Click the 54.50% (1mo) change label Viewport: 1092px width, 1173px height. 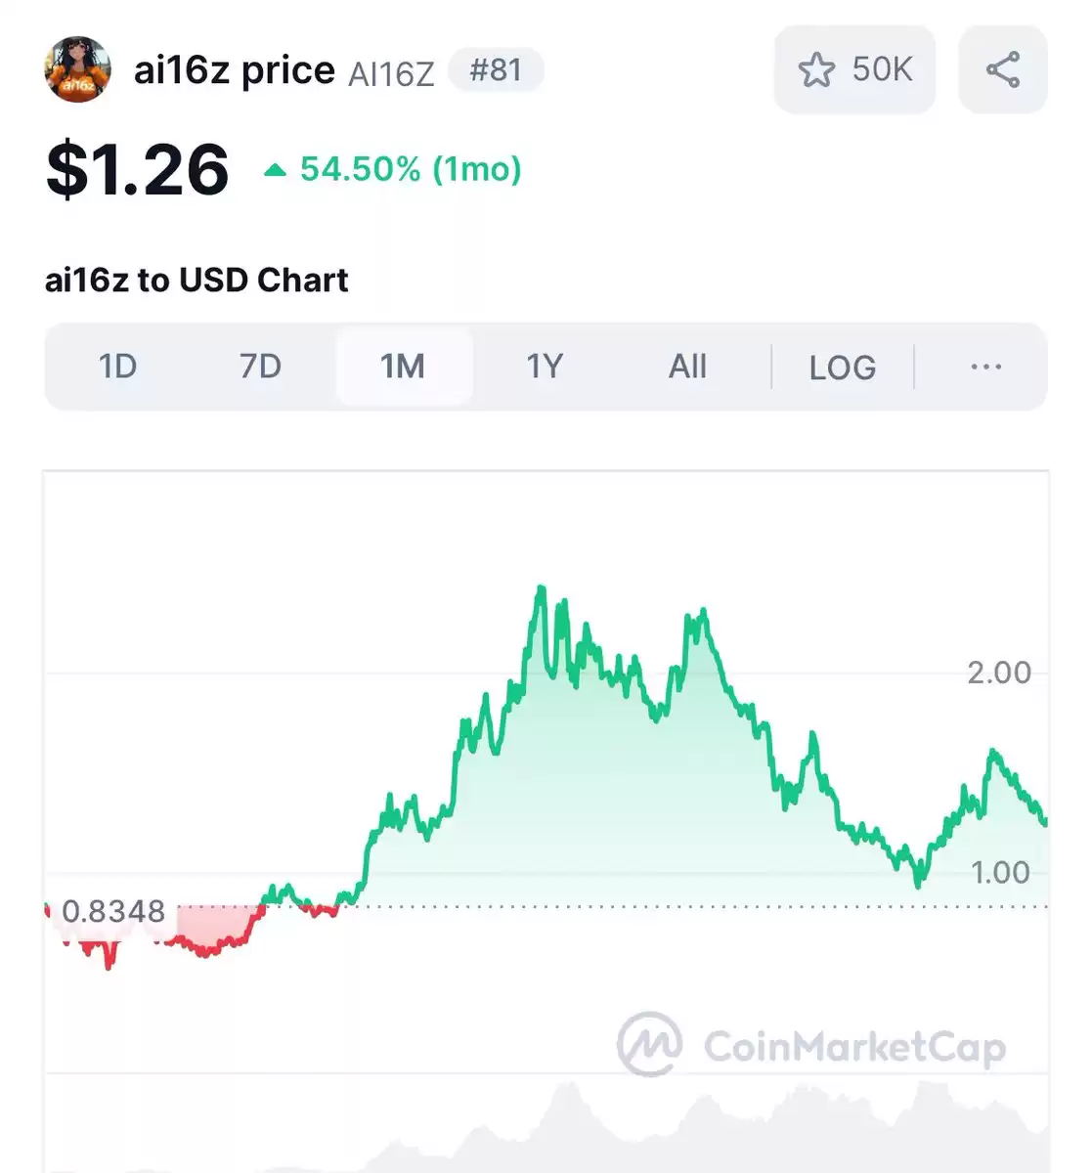[x=411, y=169]
